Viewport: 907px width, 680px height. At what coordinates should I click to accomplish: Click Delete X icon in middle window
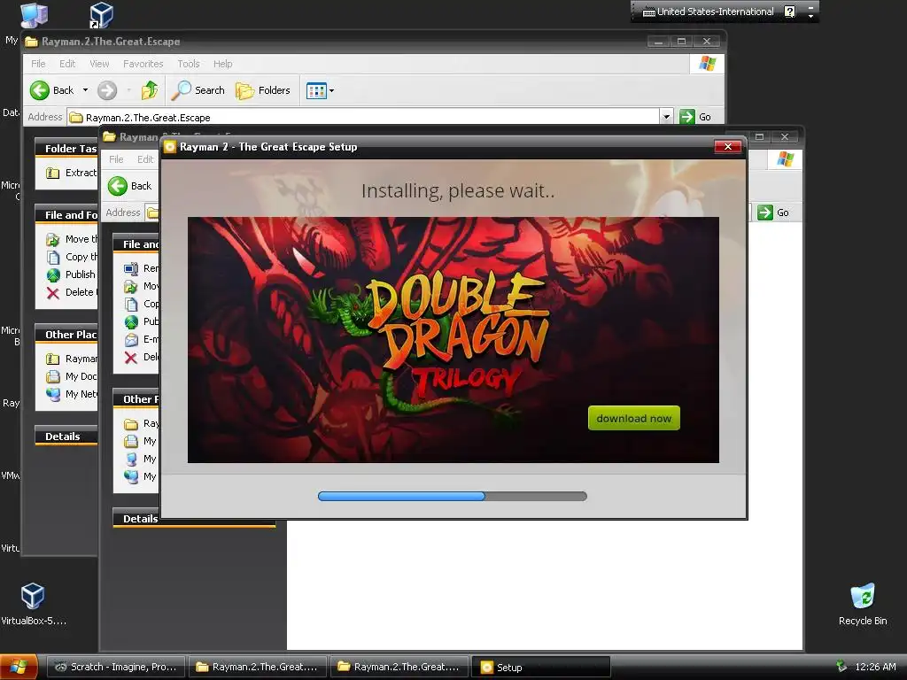coord(131,358)
